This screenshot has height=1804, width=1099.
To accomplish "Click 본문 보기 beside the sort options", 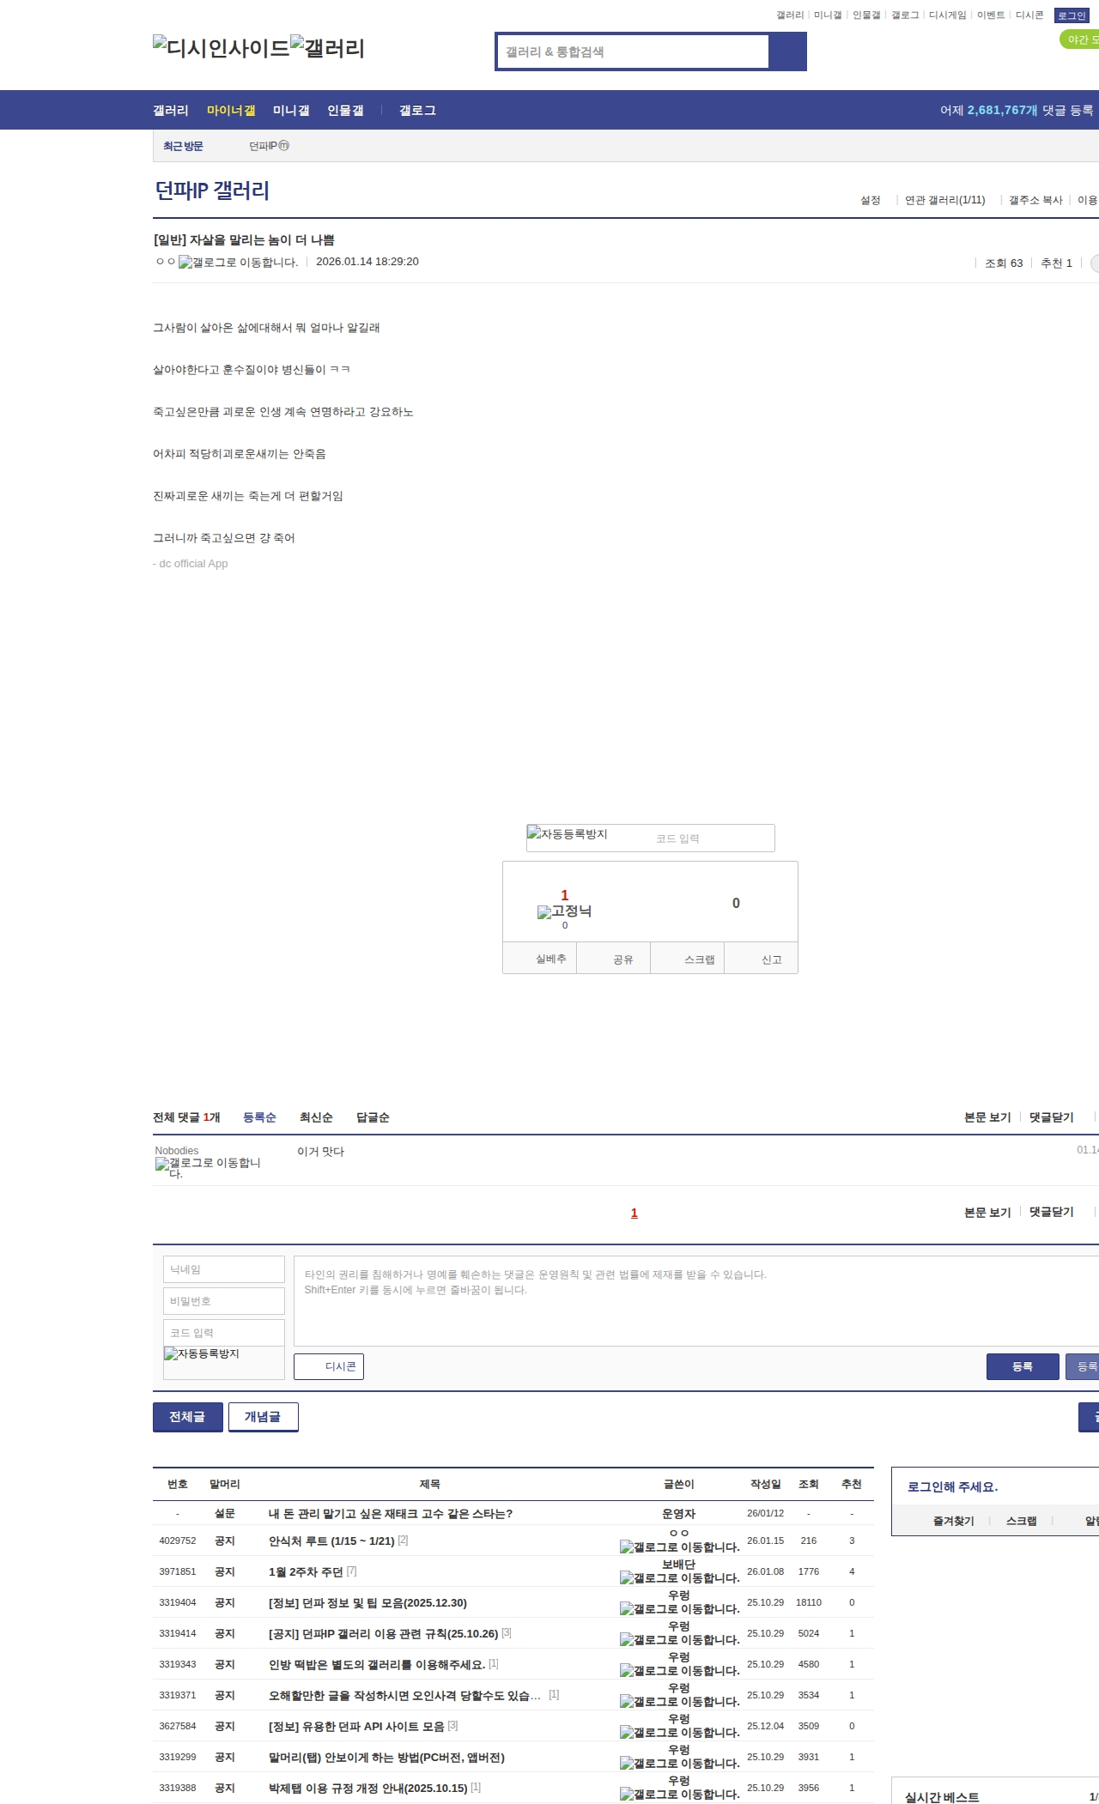I will (987, 1117).
